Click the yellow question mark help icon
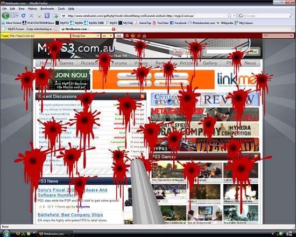The width and height of the screenshot is (296, 237). (133, 36)
